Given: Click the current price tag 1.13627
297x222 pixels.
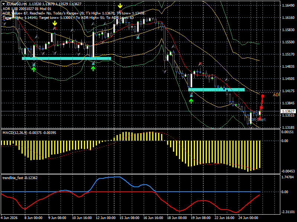Looking at the screenshot, I should (x=288, y=111).
